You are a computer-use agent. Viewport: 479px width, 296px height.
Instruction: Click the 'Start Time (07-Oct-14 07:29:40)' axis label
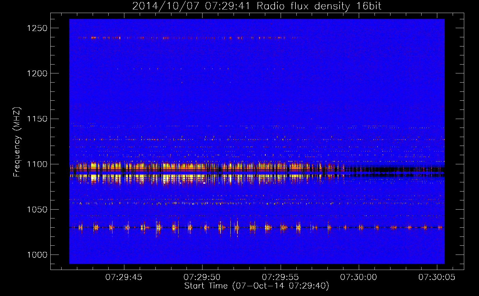(x=257, y=286)
